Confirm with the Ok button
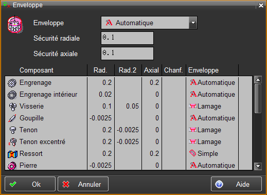Image resolution: width=267 pixels, height=195 pixels. click(x=30, y=184)
